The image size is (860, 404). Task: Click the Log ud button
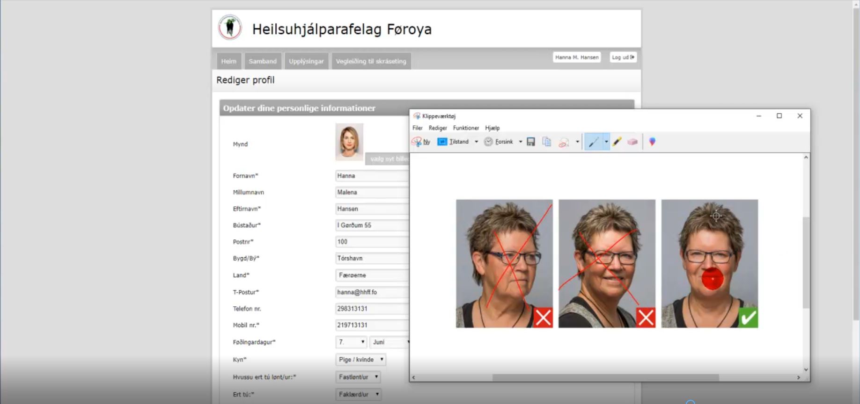[x=623, y=58]
